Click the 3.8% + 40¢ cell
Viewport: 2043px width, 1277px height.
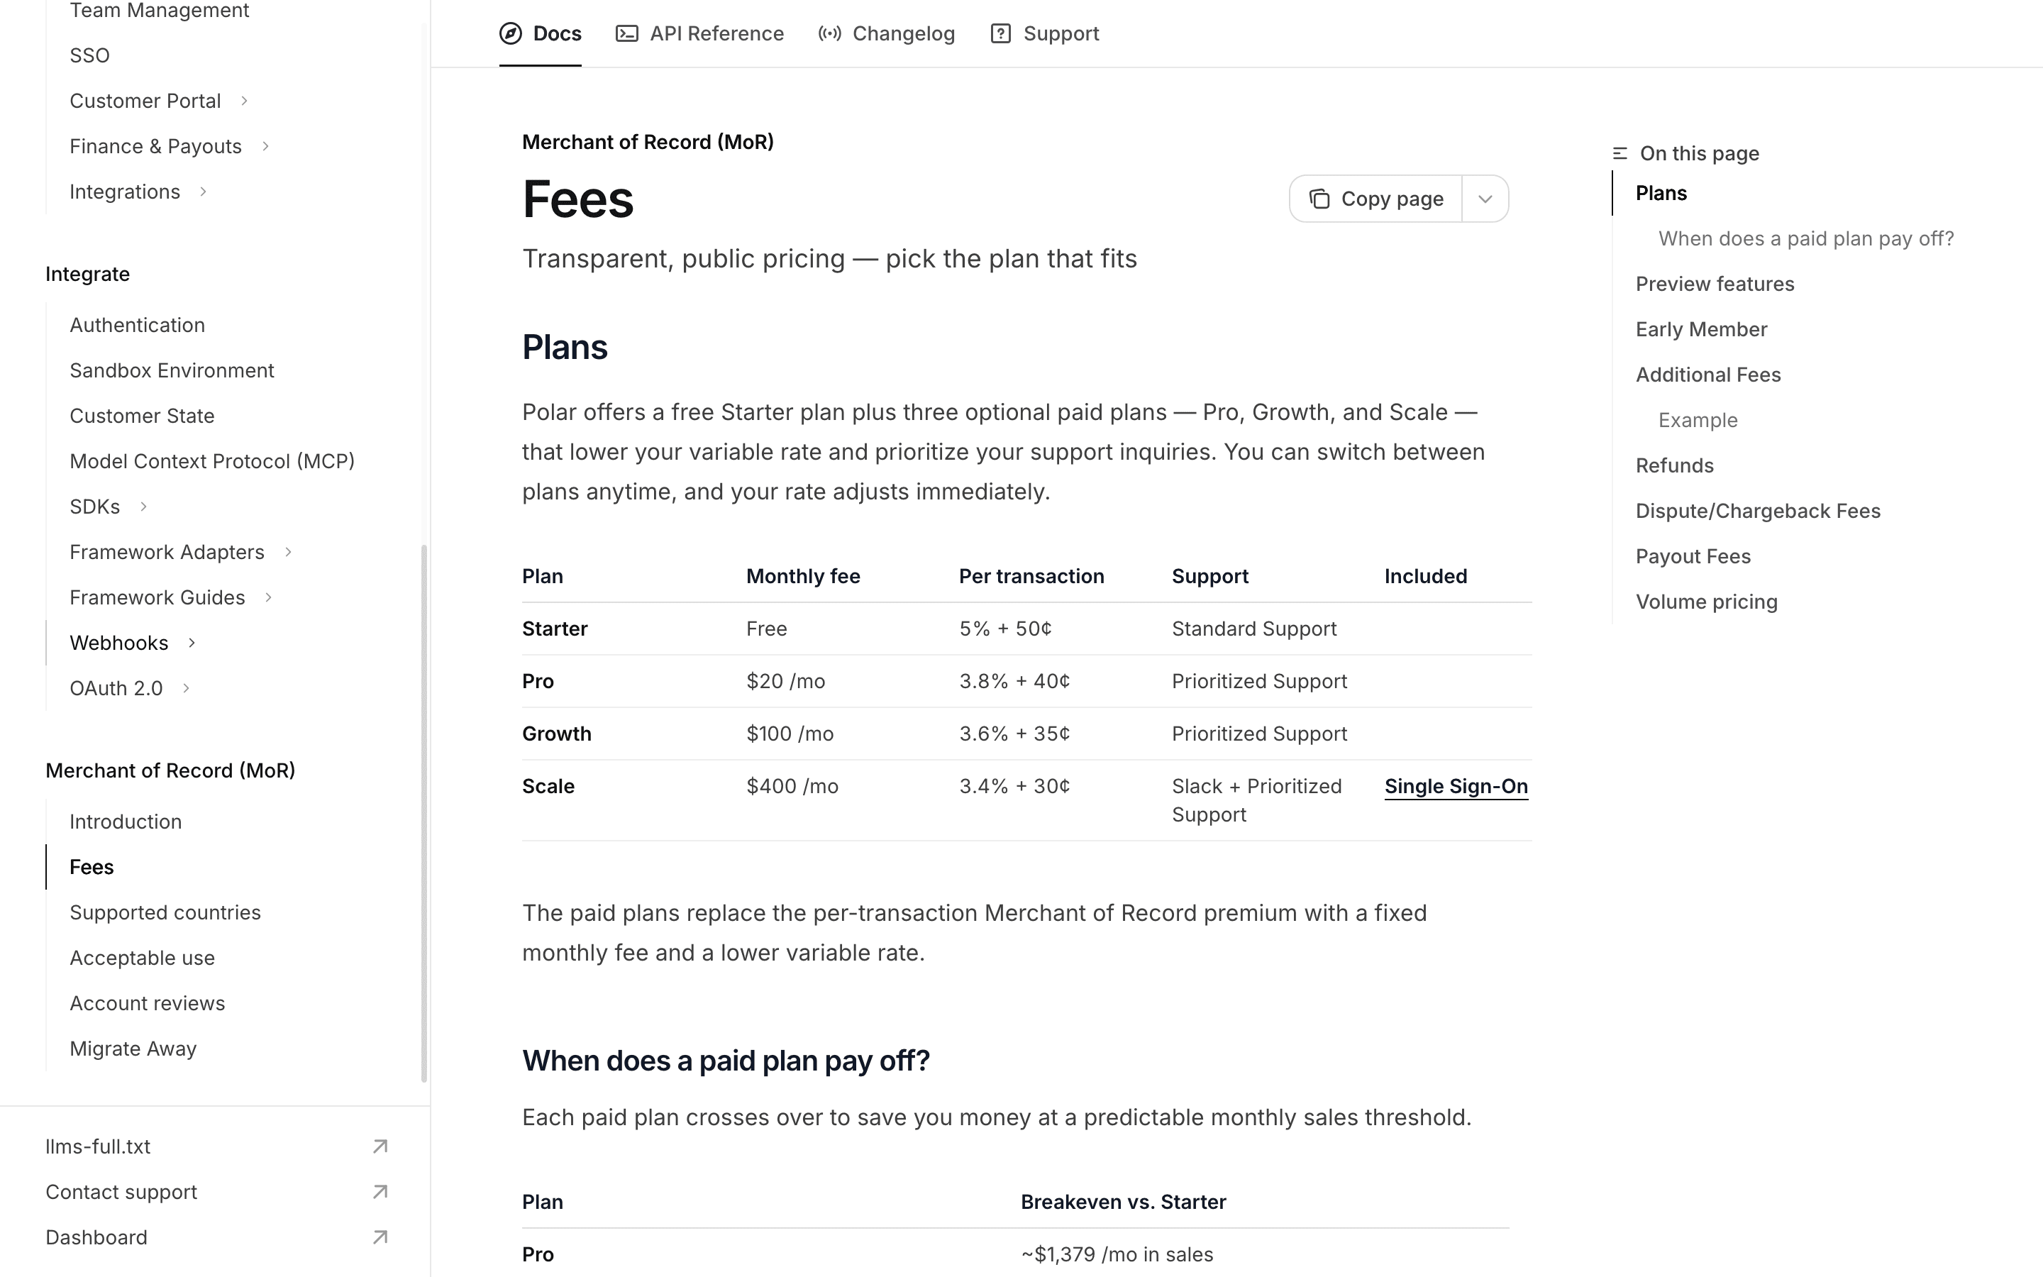point(1014,682)
